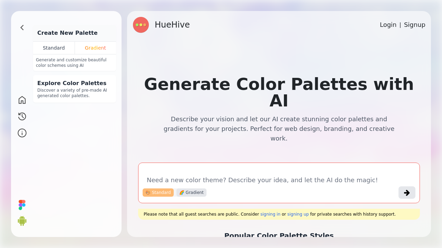Toggle the Gradient rainbow pill

(191, 193)
